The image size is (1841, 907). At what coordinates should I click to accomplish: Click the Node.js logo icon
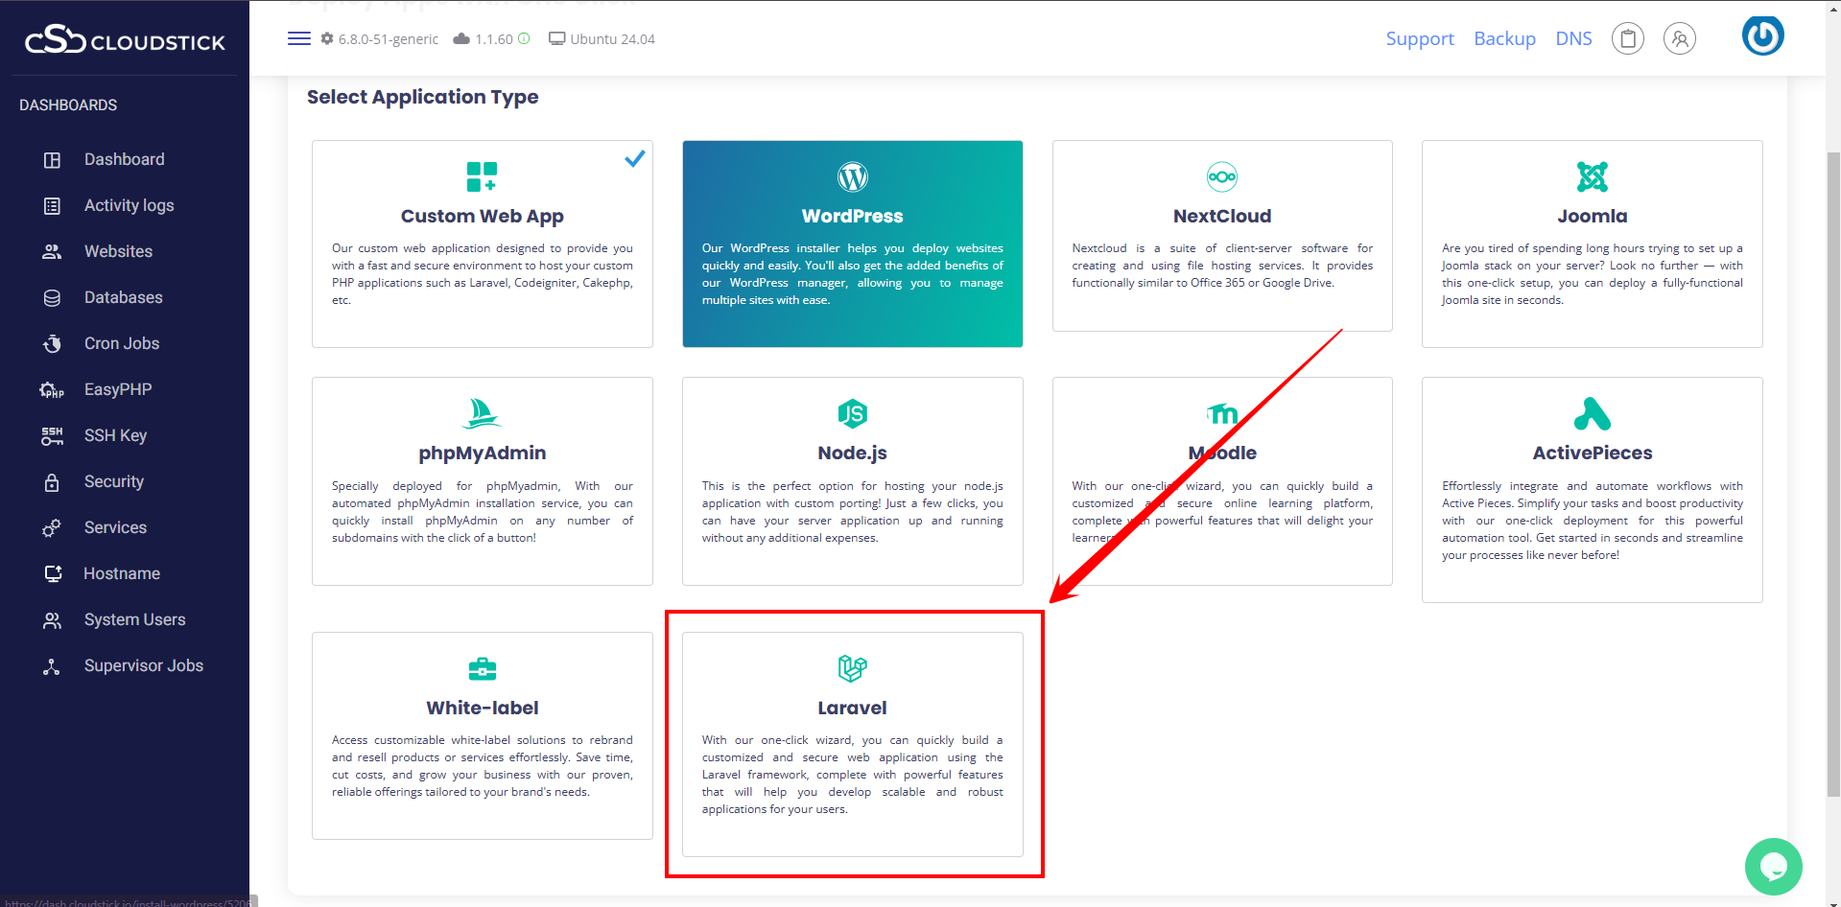coord(852,413)
